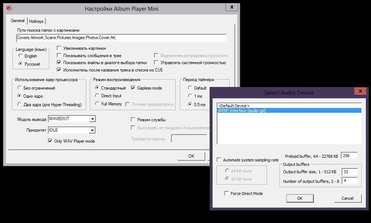Select Full Memory playback mode
This screenshot has height=223, width=371.
(97, 104)
